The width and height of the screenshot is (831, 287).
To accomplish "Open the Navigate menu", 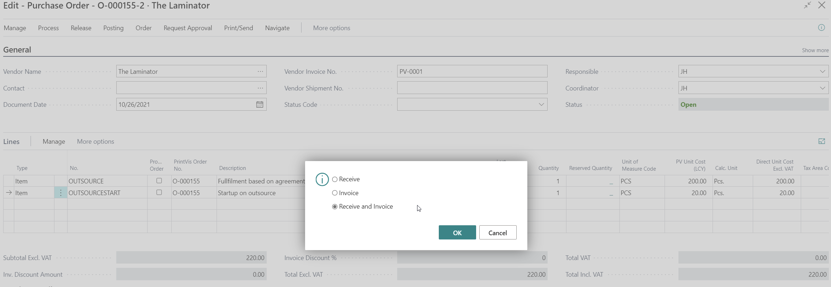I will 277,28.
